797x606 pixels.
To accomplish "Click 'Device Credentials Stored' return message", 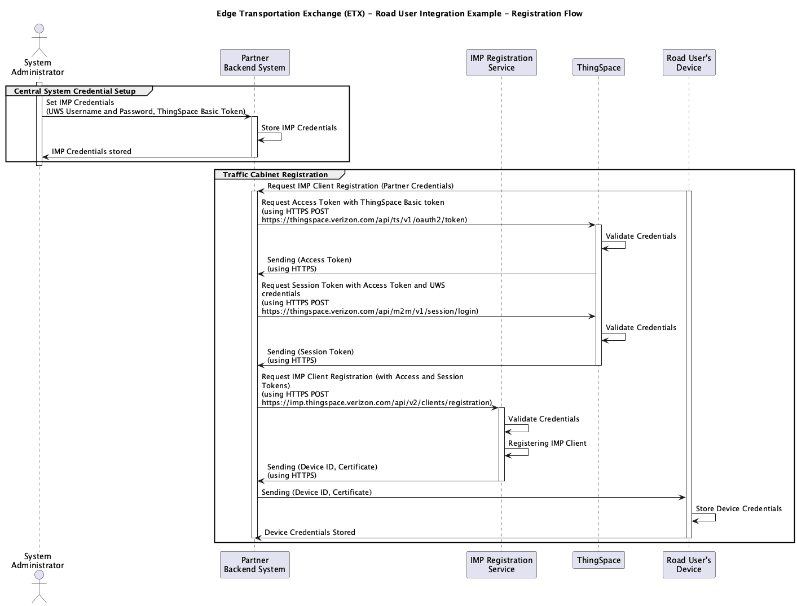I will tap(310, 532).
